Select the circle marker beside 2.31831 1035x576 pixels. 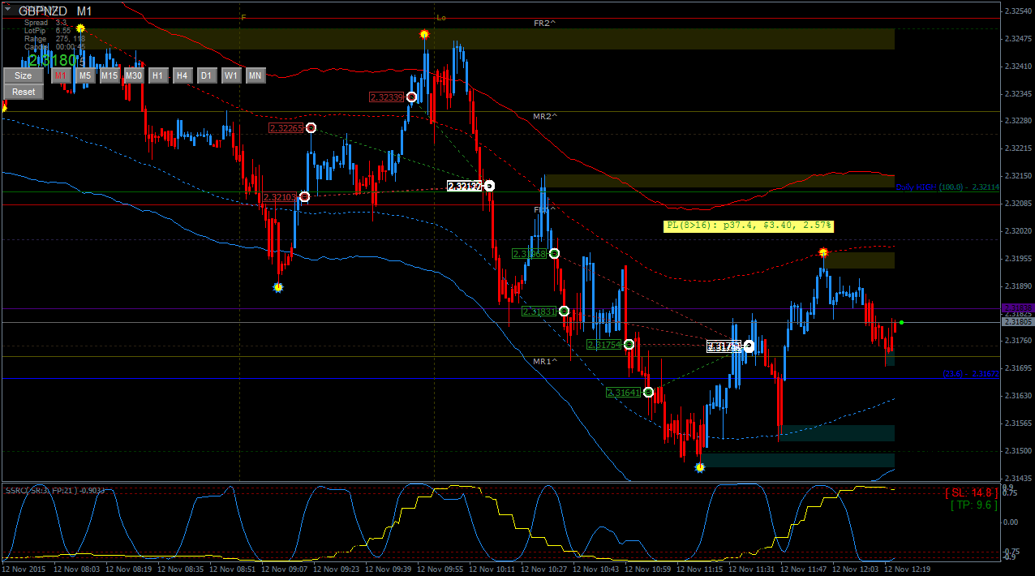click(564, 312)
